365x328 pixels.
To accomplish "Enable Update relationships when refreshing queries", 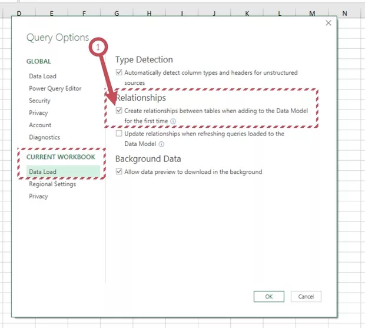I will (x=119, y=134).
